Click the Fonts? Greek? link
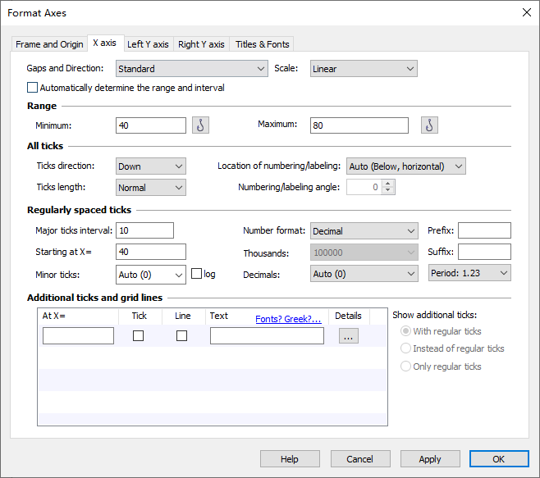This screenshot has height=478, width=540. point(288,319)
